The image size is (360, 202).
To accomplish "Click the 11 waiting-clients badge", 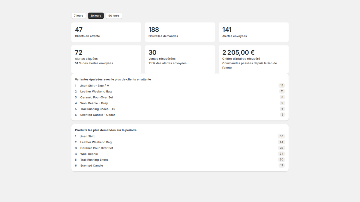I will 282,91.
